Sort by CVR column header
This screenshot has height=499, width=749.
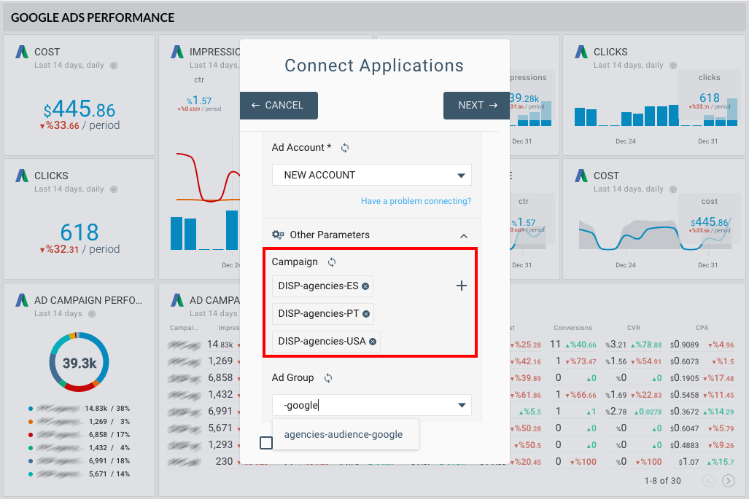(x=633, y=328)
